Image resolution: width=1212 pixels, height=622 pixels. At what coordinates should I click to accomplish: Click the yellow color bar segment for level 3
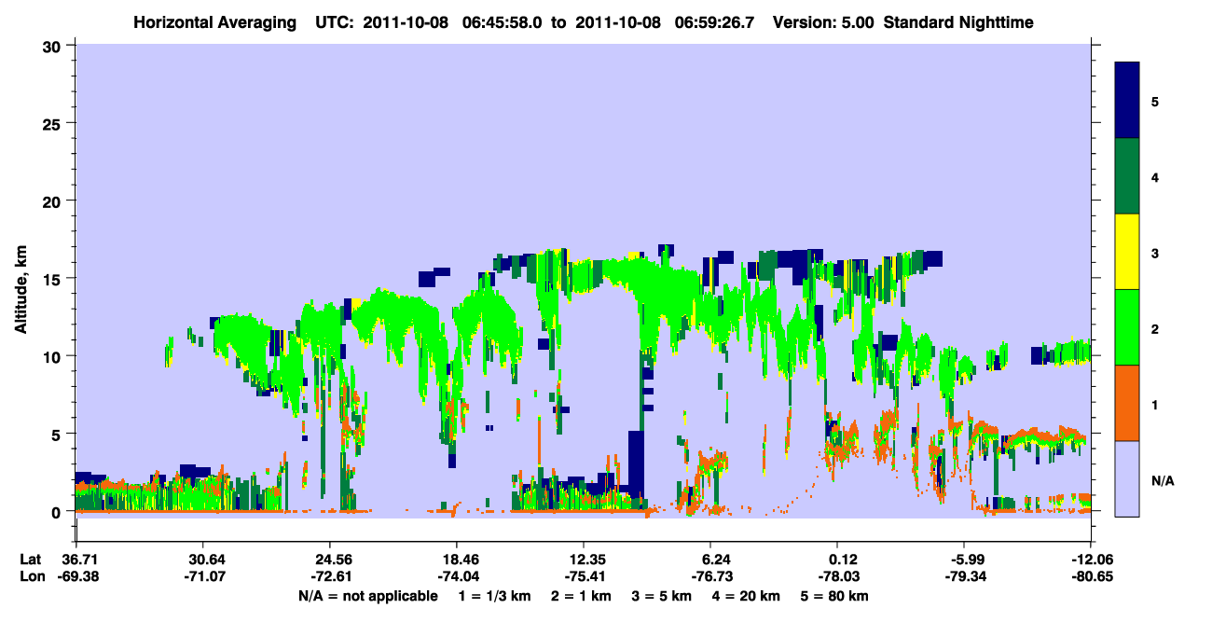(x=1128, y=252)
